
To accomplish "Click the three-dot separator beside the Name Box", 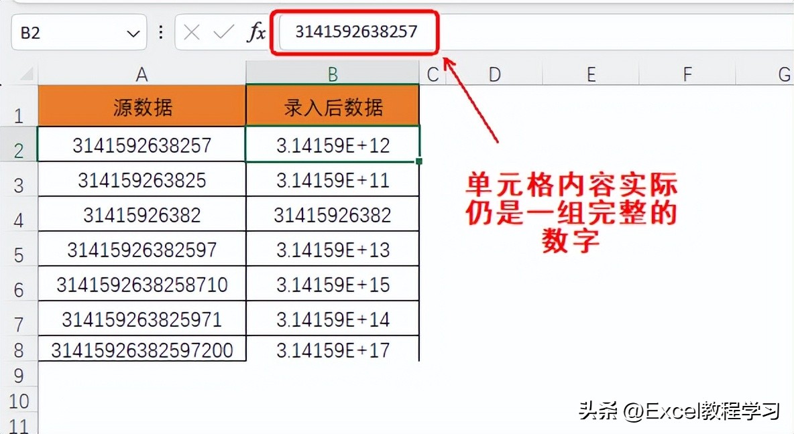I will [x=160, y=32].
